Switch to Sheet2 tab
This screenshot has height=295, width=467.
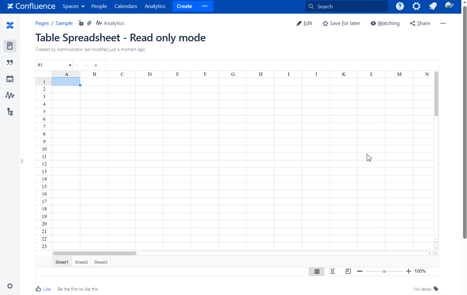pyautogui.click(x=81, y=262)
